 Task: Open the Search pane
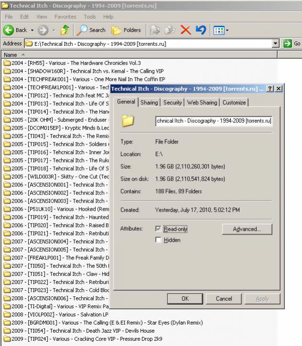click(x=91, y=30)
